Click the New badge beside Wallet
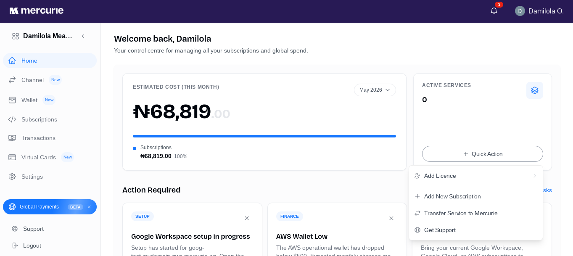Viewport: 573px width, 256px height. click(49, 100)
